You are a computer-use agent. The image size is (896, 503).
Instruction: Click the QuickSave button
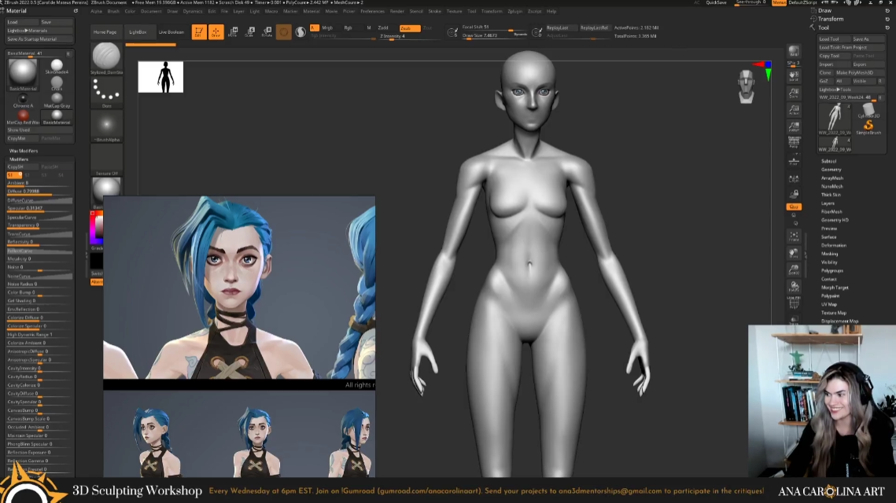pos(716,3)
